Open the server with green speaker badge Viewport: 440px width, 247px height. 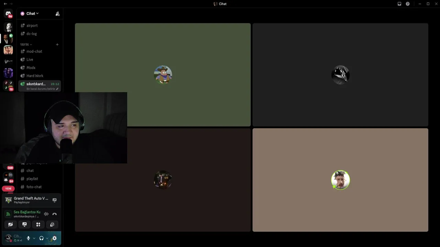[x=8, y=38]
